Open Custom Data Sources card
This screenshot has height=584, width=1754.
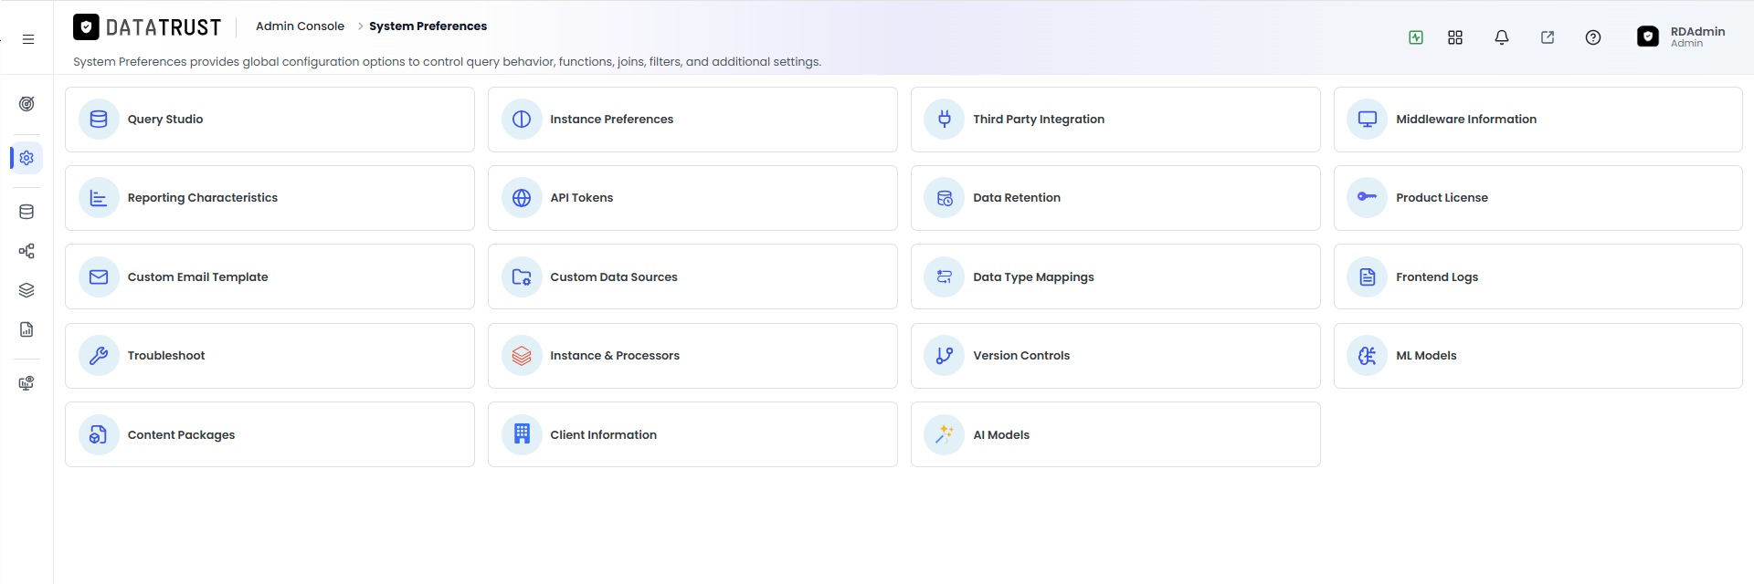tap(692, 276)
